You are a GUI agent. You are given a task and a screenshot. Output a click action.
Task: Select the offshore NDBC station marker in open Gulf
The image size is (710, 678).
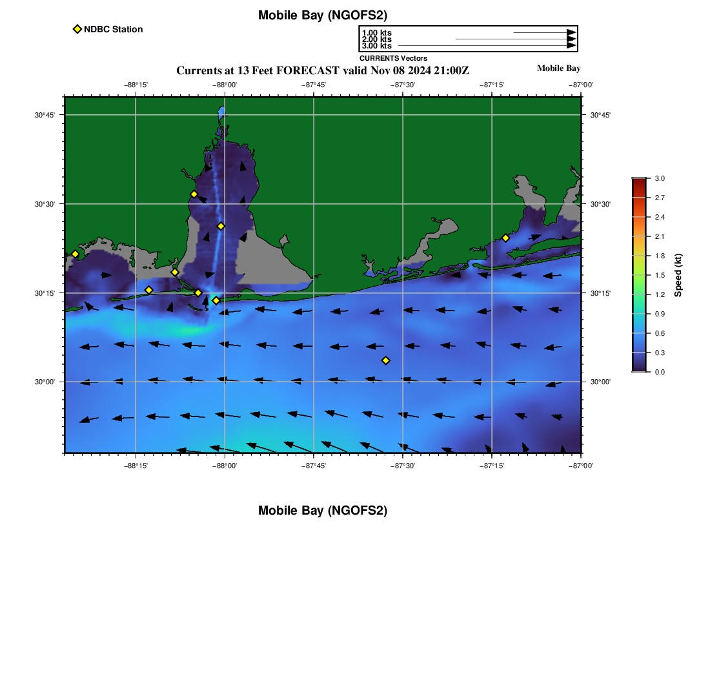pos(385,360)
